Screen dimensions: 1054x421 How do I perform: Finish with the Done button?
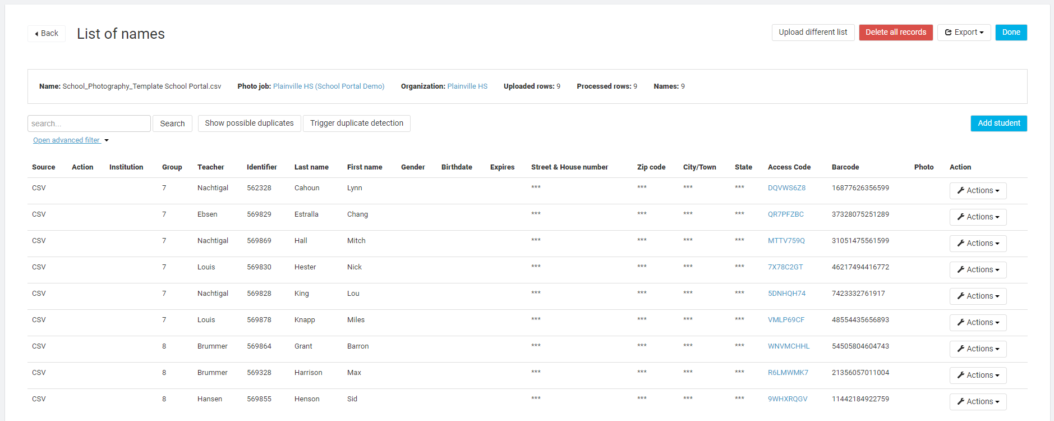(x=1011, y=33)
